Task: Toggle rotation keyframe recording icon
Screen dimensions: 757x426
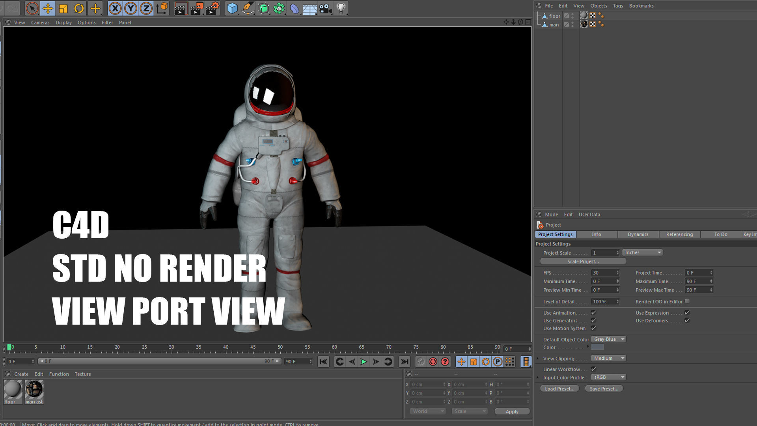Action: [x=486, y=362]
